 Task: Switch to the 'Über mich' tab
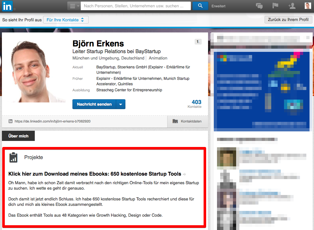(18, 136)
